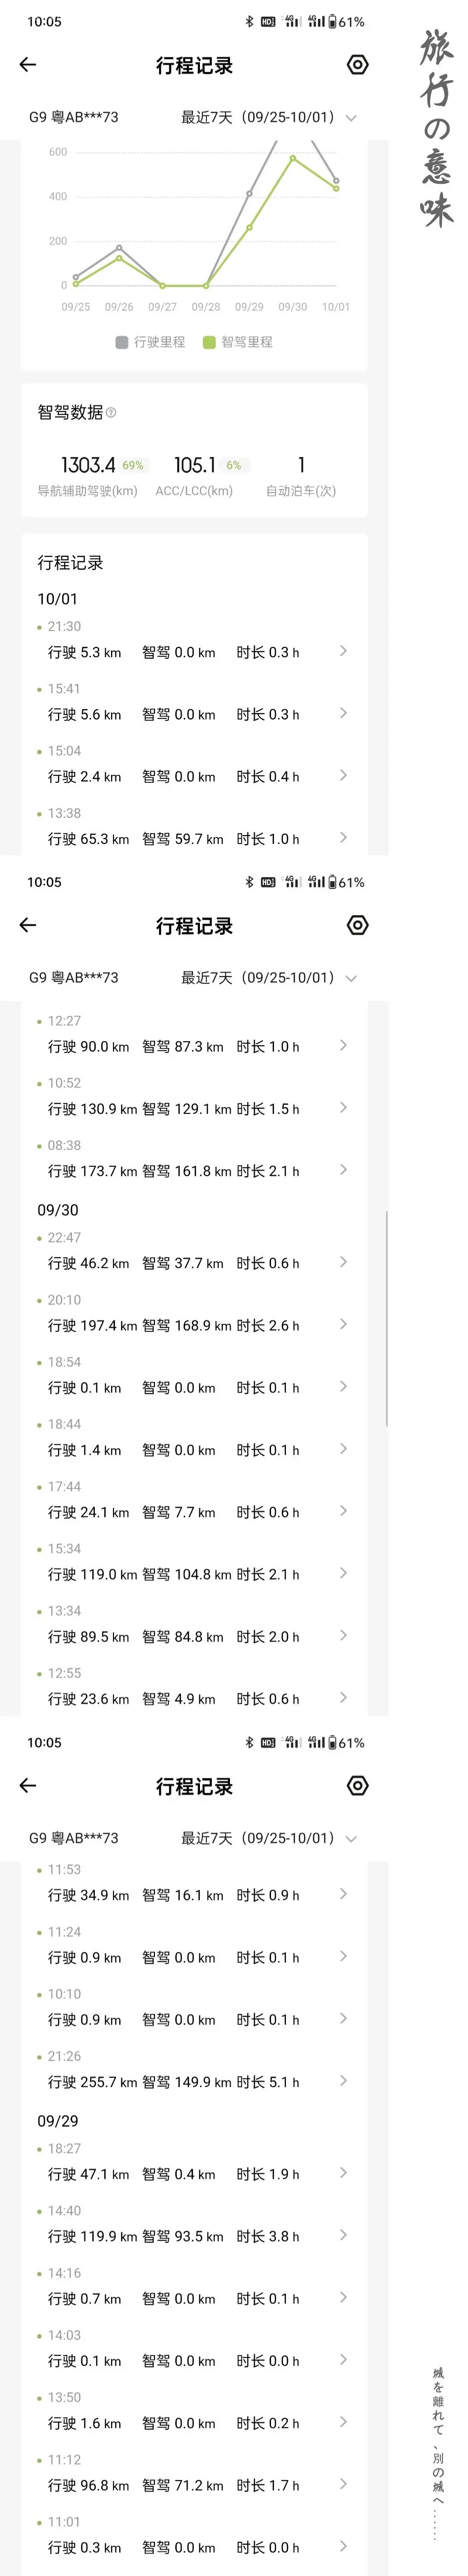Click the green chart point at 09/30
The height and width of the screenshot is (2576, 468).
tap(293, 159)
